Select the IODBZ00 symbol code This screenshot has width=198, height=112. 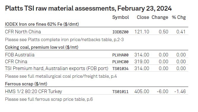pos(120,32)
